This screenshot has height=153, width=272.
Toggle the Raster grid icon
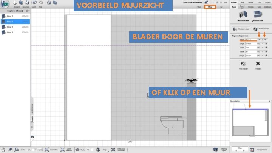77,150
